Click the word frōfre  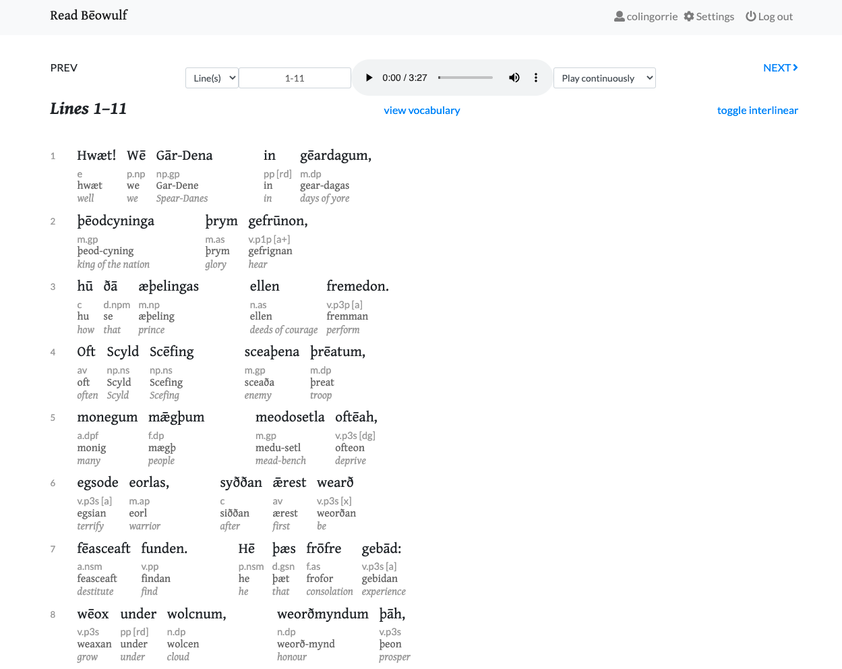click(324, 548)
